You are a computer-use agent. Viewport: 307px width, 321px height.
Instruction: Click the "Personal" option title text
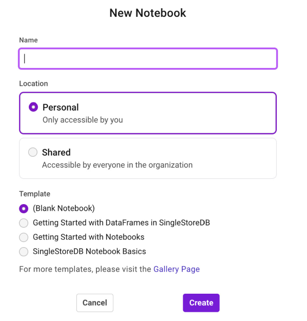pyautogui.click(x=60, y=107)
